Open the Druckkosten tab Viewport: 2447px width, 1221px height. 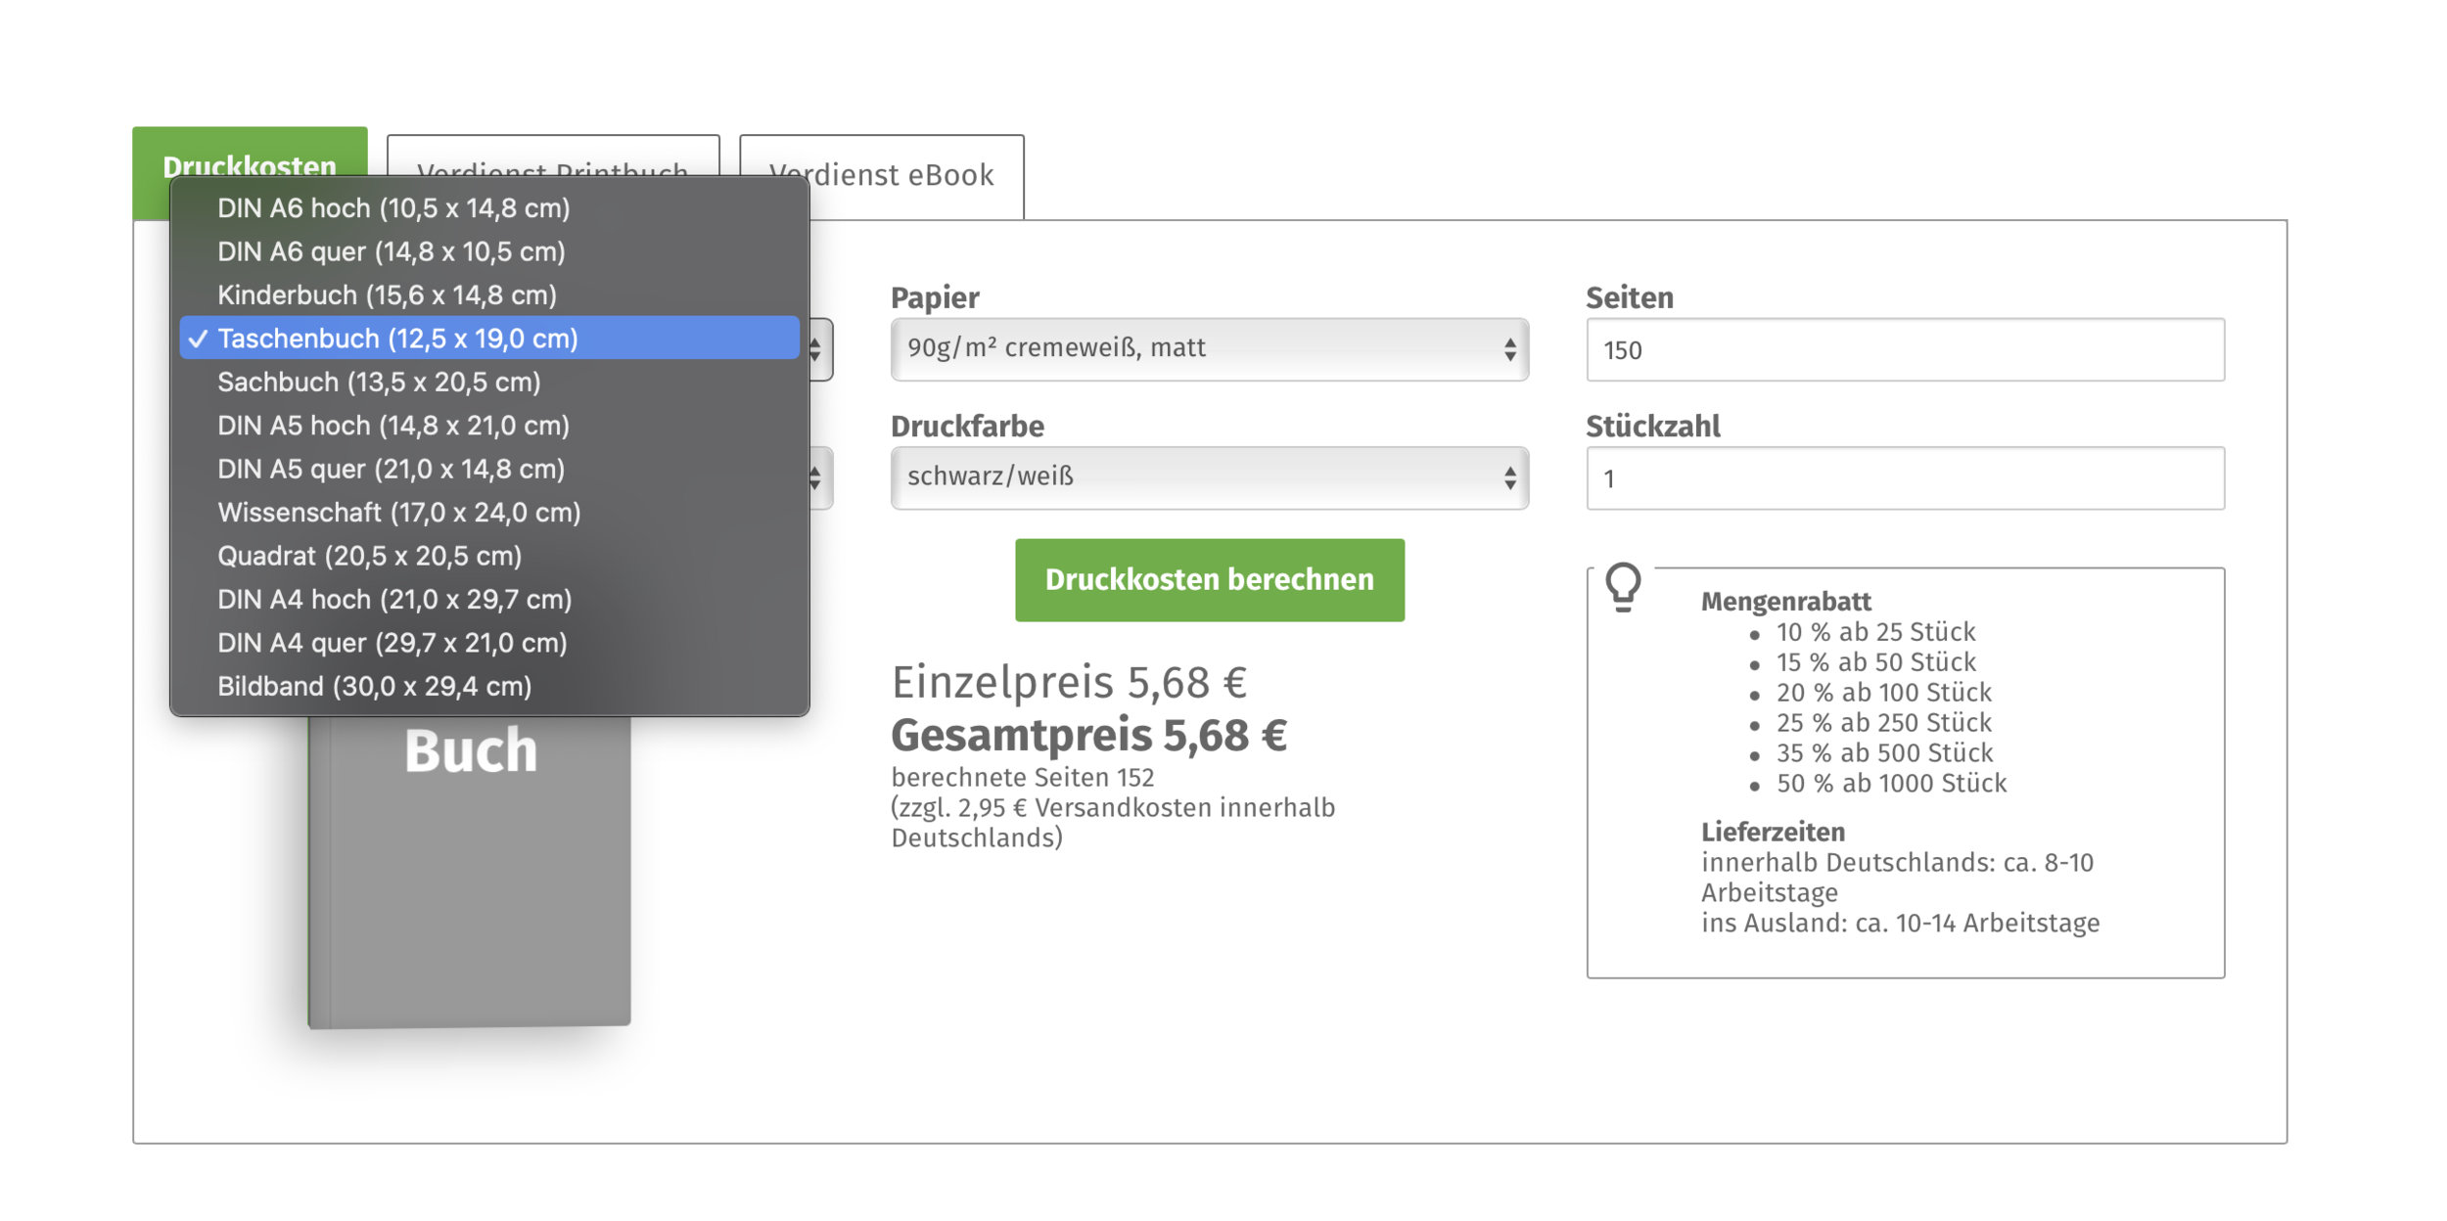point(250,152)
